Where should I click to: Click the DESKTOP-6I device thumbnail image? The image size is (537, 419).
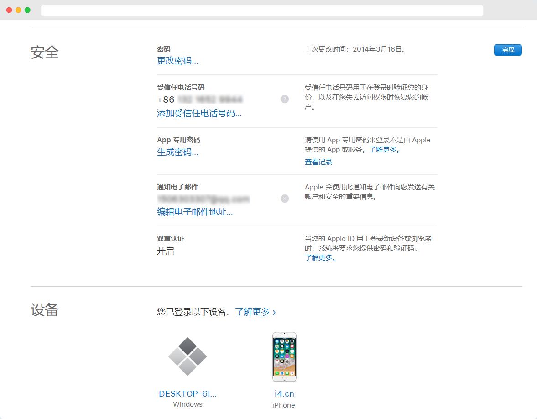pos(188,356)
